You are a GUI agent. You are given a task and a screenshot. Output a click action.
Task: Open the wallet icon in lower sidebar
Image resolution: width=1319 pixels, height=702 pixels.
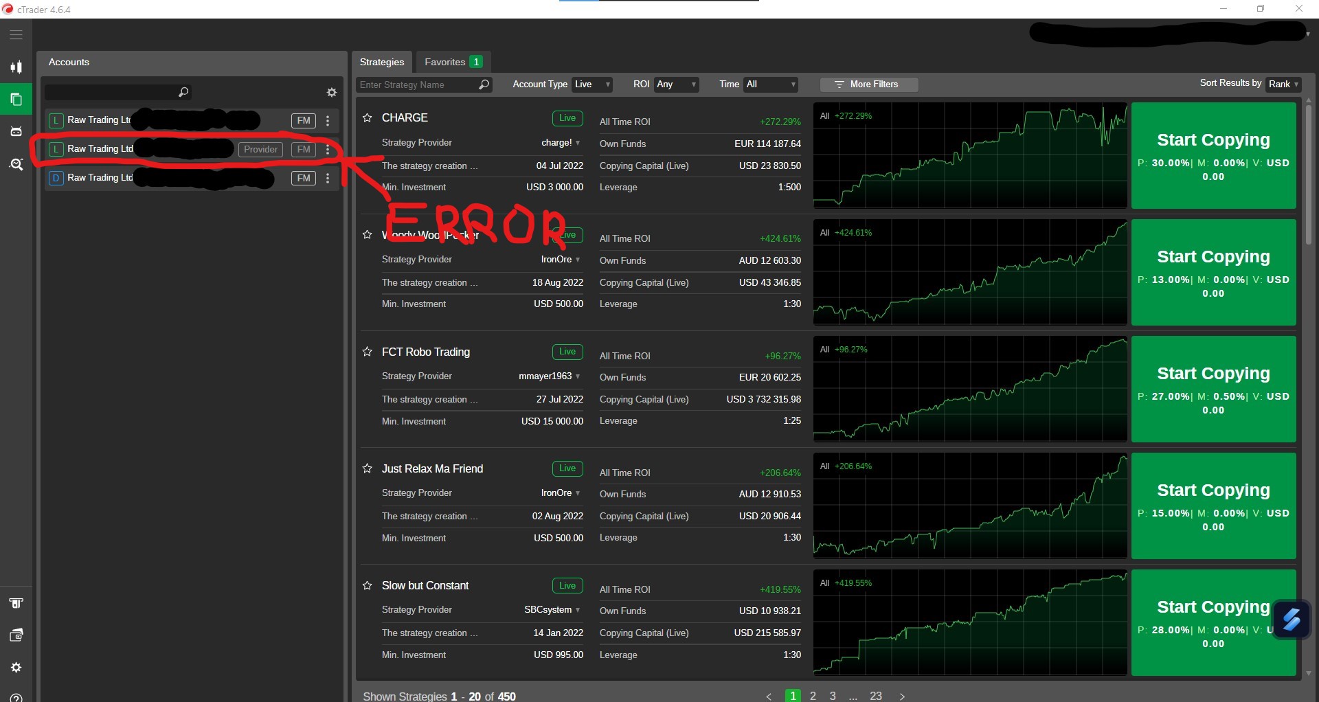point(16,635)
